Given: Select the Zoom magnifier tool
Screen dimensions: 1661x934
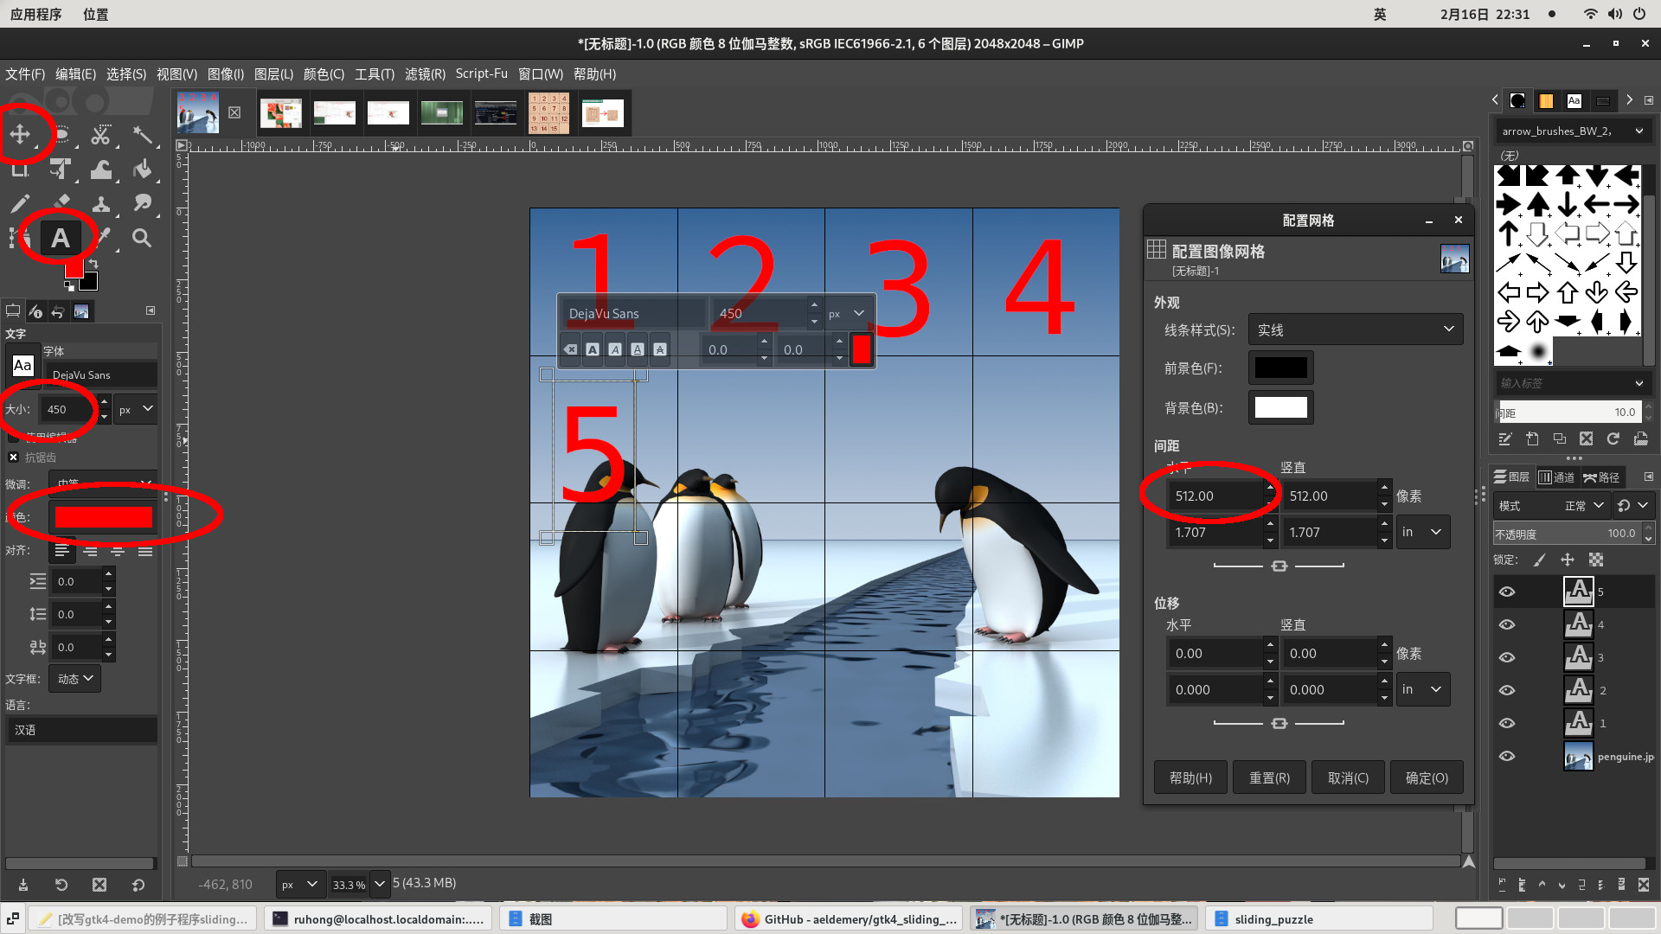Looking at the screenshot, I should [x=142, y=238].
